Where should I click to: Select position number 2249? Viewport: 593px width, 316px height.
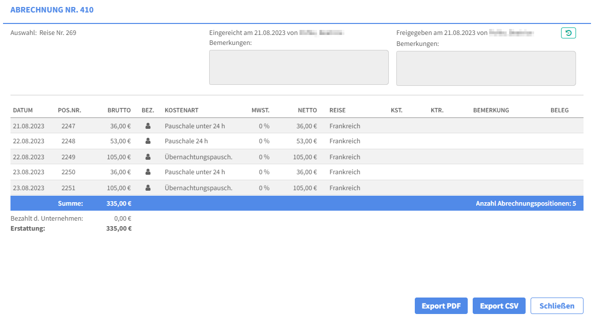(x=68, y=157)
